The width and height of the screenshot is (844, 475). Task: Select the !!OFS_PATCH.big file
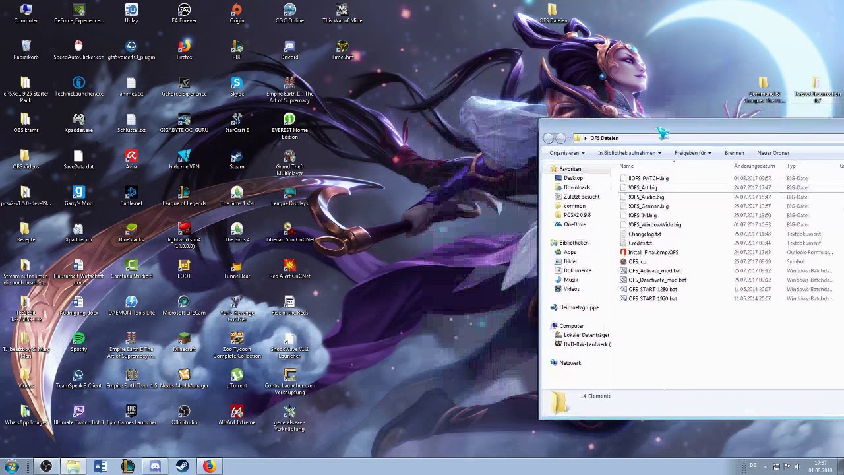(x=648, y=178)
